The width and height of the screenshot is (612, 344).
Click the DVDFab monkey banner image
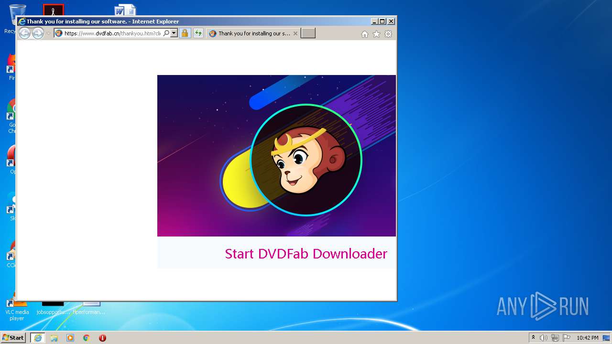click(x=276, y=156)
